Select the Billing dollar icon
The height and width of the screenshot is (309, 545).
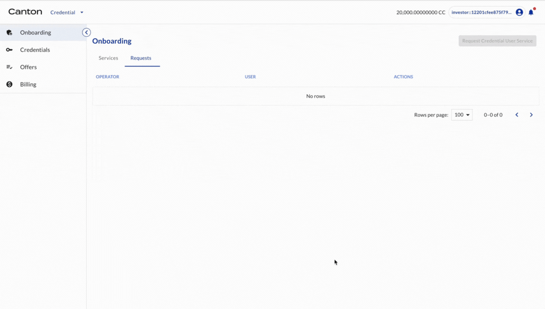tap(9, 85)
